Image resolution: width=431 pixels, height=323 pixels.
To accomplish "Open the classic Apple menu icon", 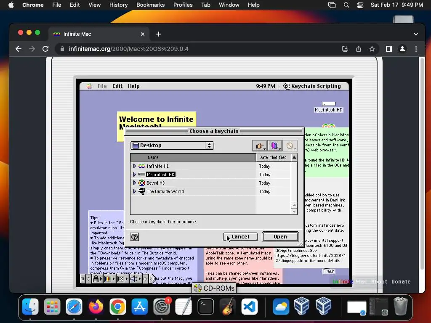I will click(x=89, y=86).
